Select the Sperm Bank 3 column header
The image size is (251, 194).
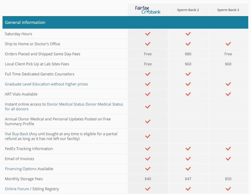click(x=228, y=10)
